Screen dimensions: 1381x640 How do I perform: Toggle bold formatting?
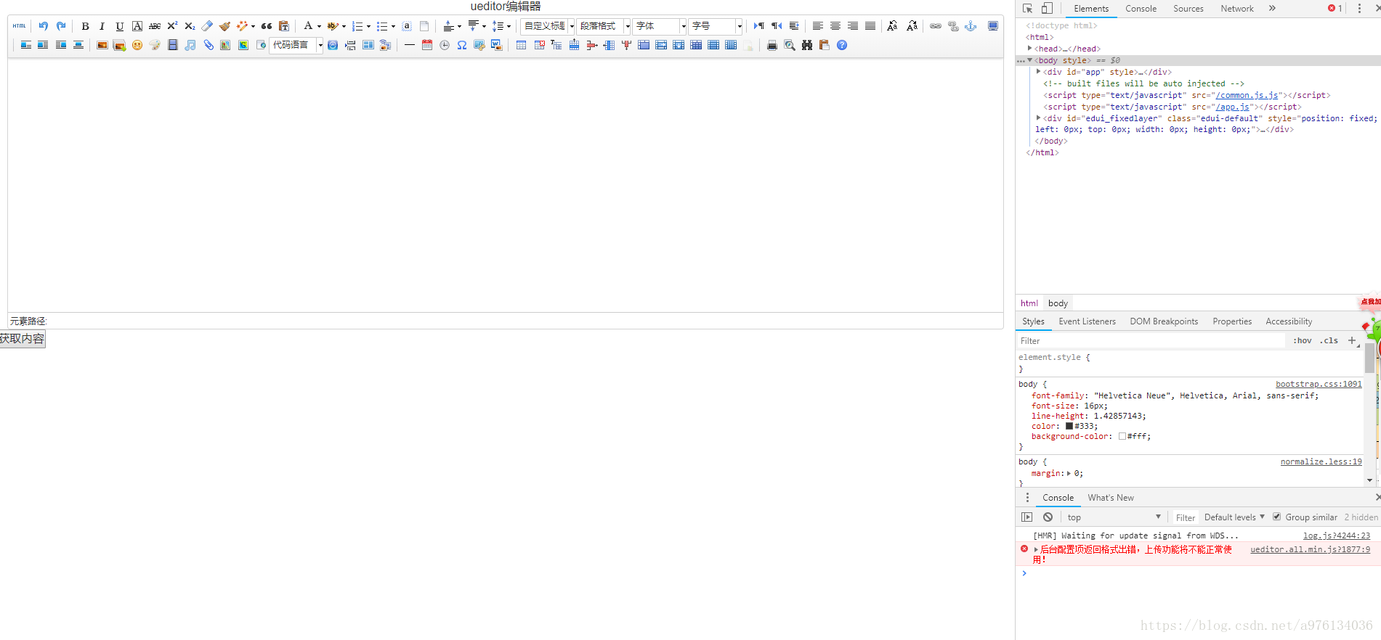click(85, 26)
